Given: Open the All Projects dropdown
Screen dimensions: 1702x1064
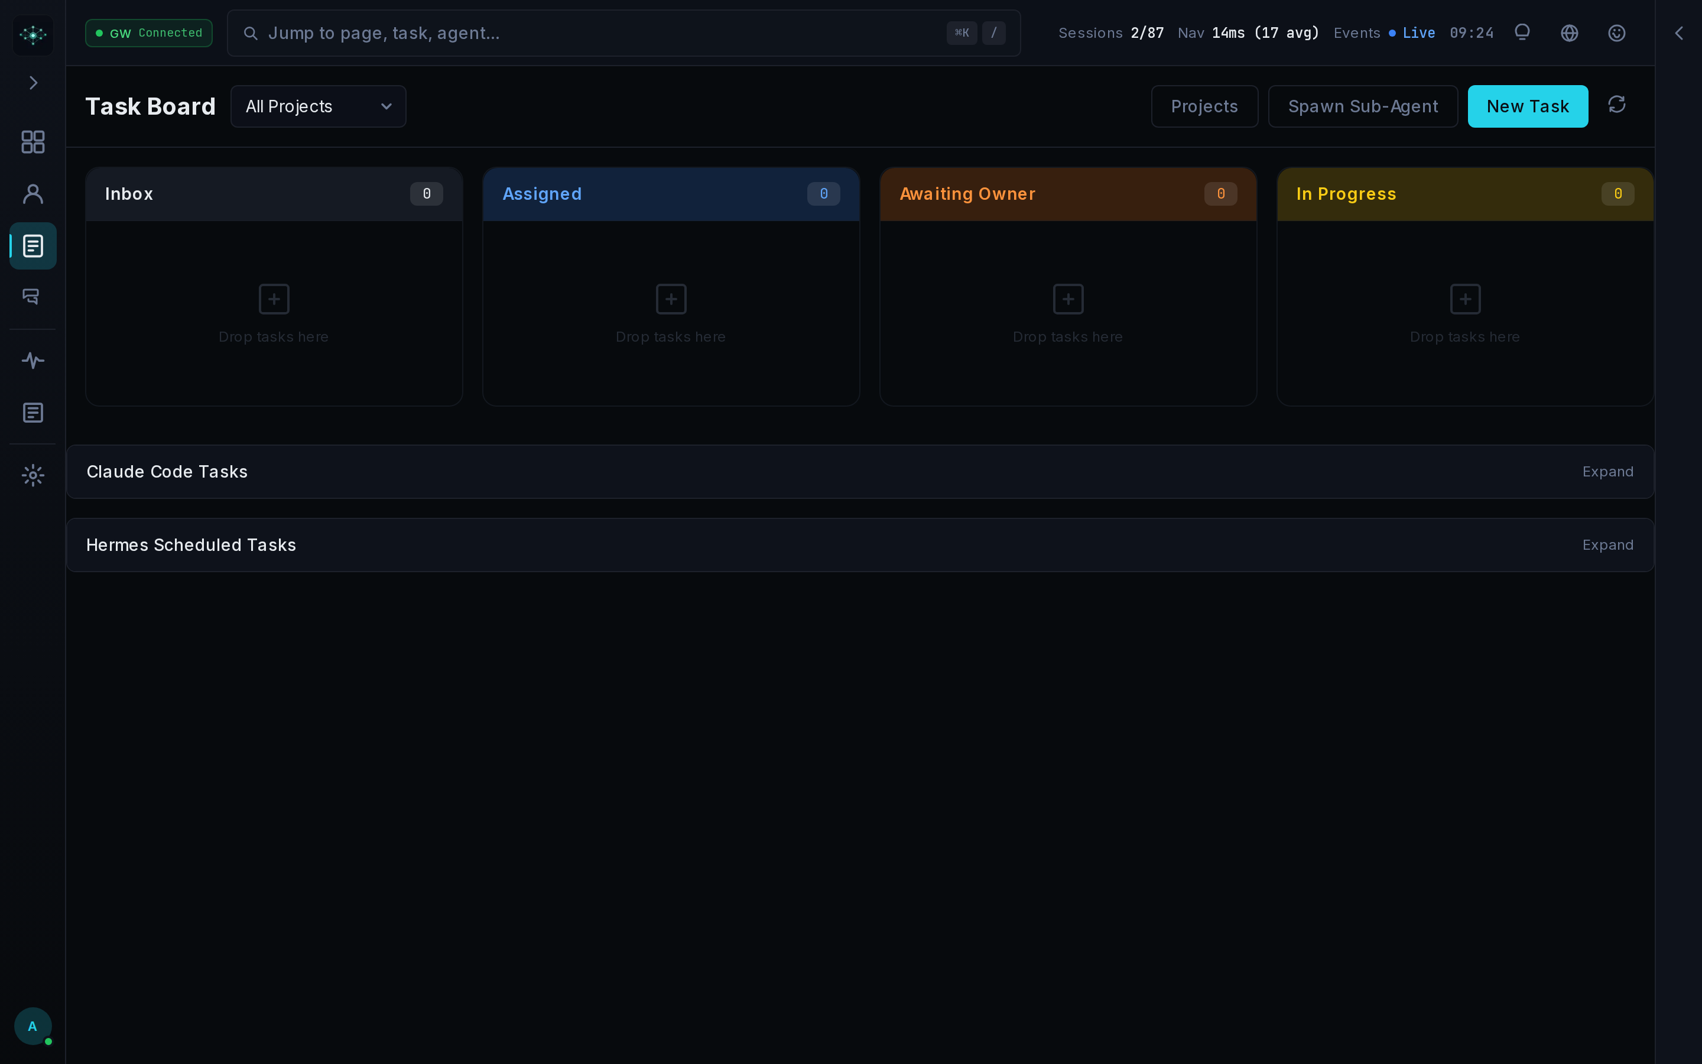Looking at the screenshot, I should pos(318,106).
